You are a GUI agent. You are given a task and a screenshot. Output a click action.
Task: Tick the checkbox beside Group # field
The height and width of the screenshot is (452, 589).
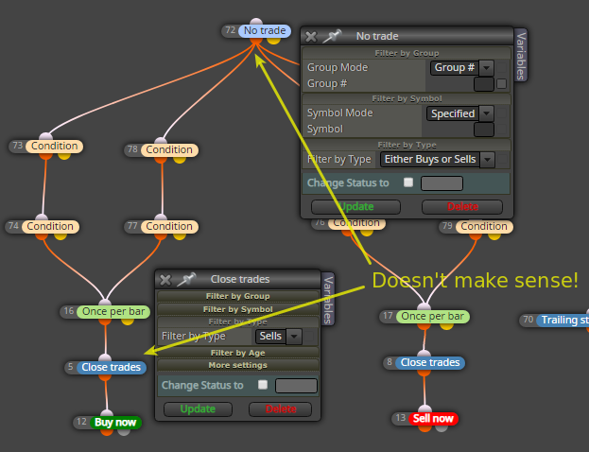click(x=501, y=83)
